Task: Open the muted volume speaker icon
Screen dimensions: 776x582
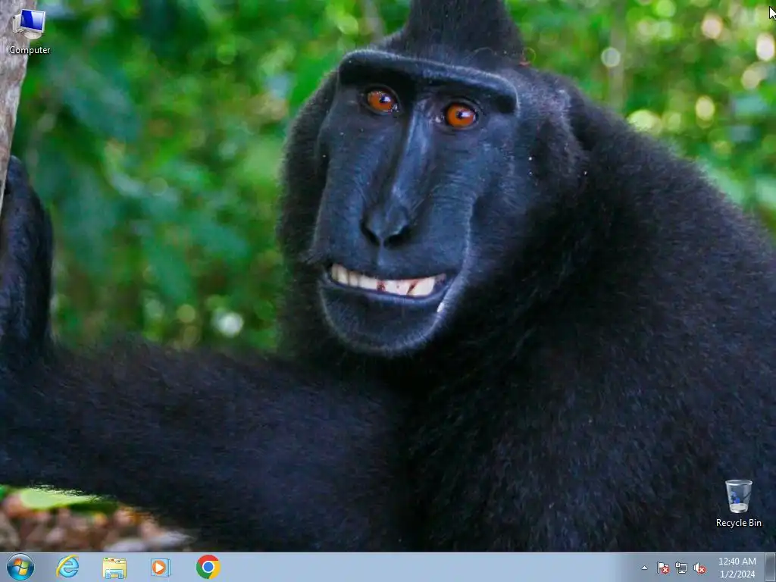Action: pyautogui.click(x=699, y=568)
